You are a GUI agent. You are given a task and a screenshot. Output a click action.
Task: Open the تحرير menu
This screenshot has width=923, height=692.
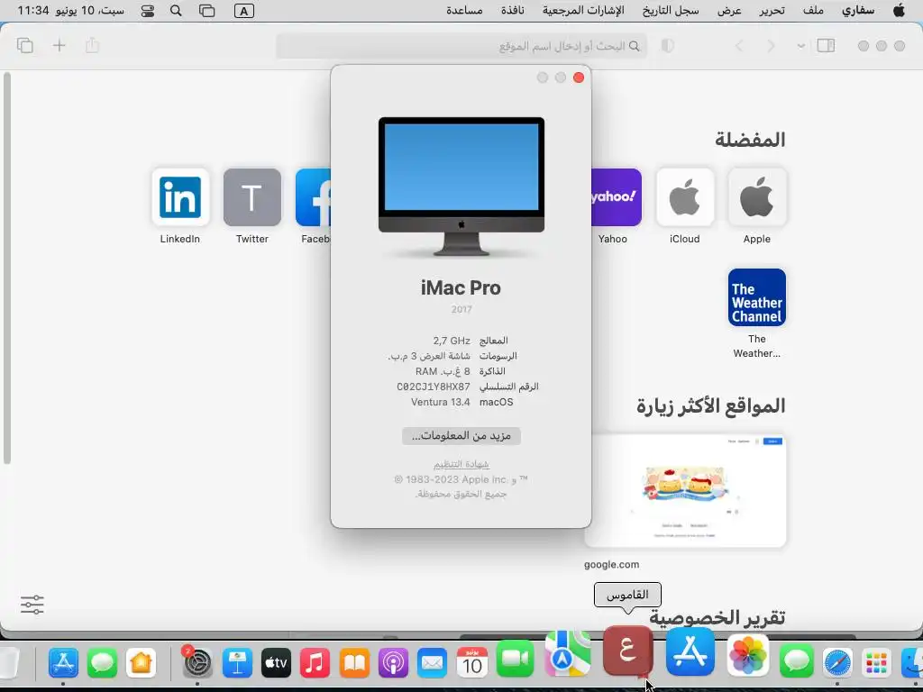coord(772,11)
